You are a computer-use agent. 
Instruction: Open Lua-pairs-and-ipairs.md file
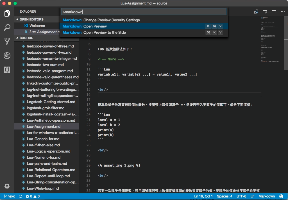click(x=47, y=164)
